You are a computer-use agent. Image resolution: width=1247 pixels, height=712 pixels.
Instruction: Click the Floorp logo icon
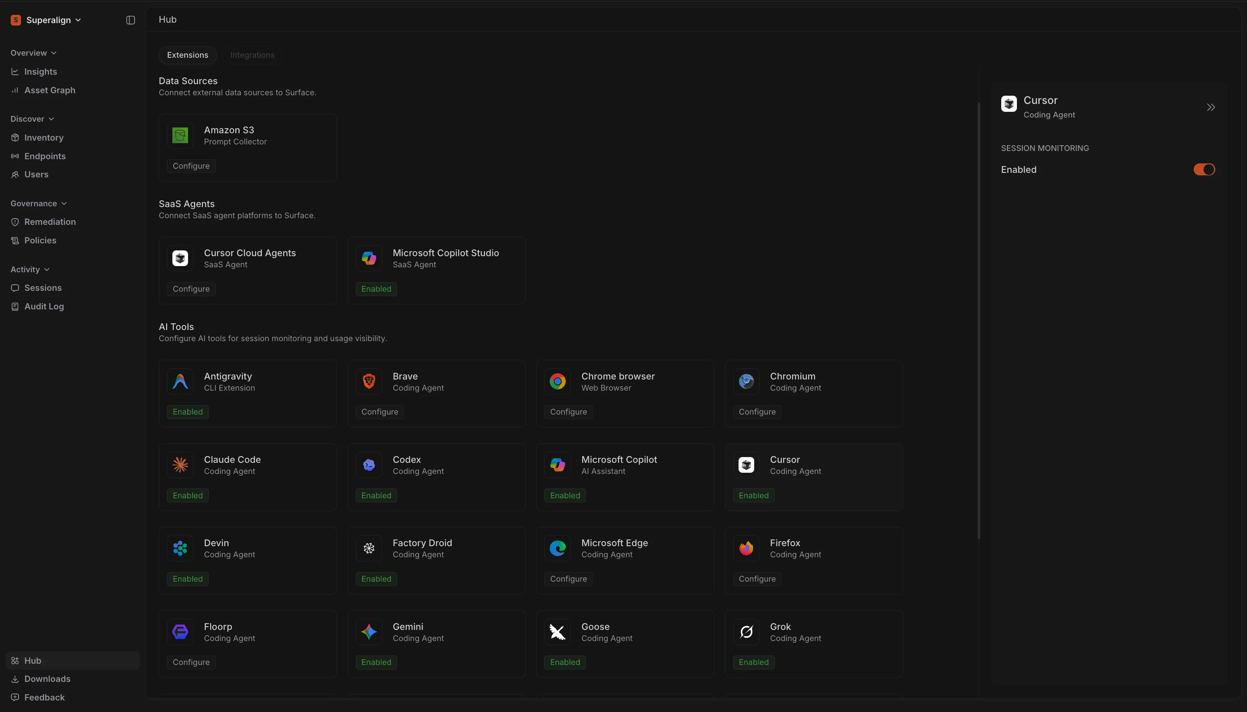(180, 632)
